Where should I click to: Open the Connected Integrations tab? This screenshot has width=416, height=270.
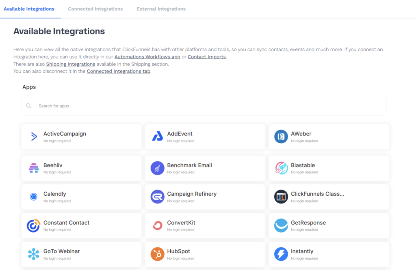click(x=95, y=9)
